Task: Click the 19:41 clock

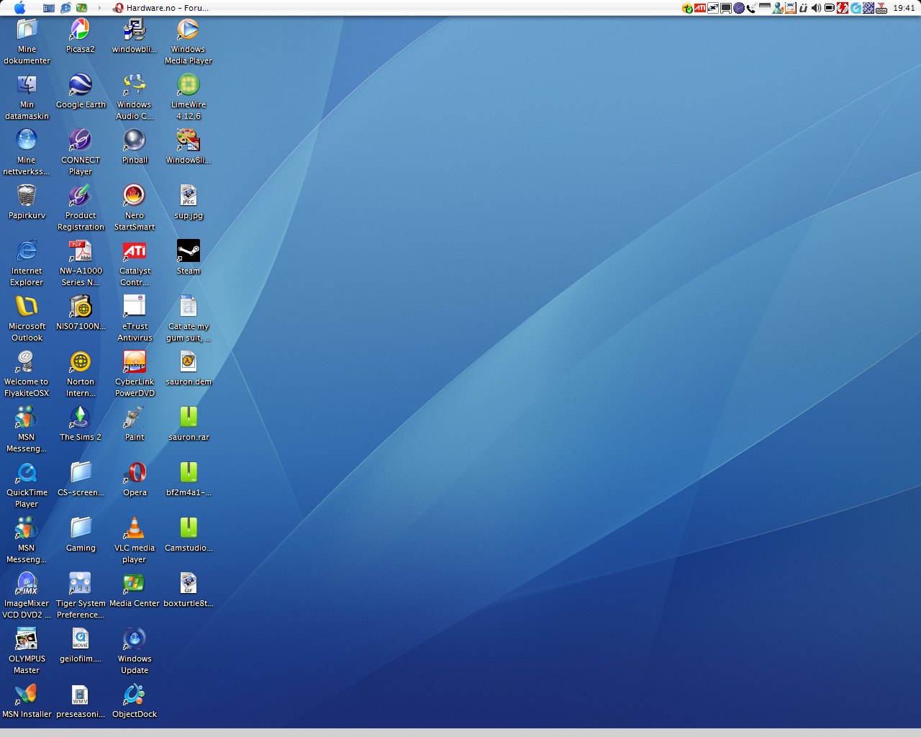Action: tap(904, 8)
